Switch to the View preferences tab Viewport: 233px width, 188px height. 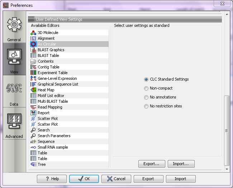point(14,59)
